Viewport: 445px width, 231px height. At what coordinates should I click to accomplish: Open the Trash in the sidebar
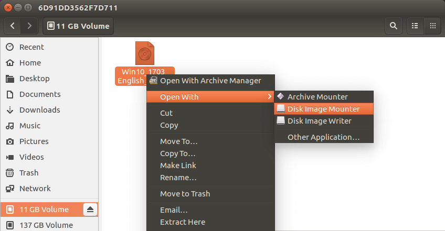29,173
